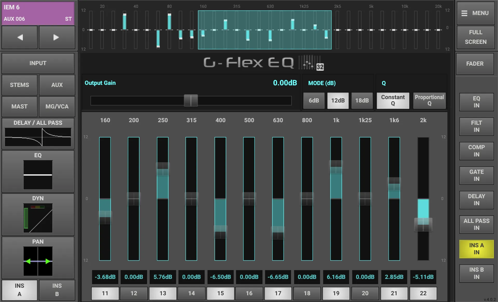Viewport: 498px width, 302px height.
Task: Click the Output Gain slider handle
Action: [191, 100]
